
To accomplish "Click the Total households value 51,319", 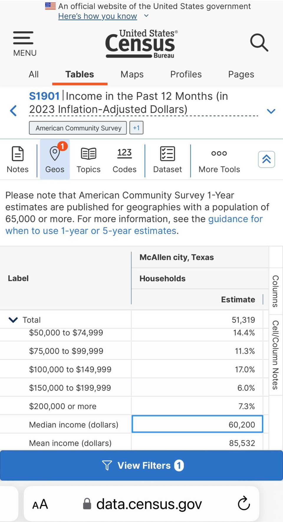I will click(x=243, y=320).
